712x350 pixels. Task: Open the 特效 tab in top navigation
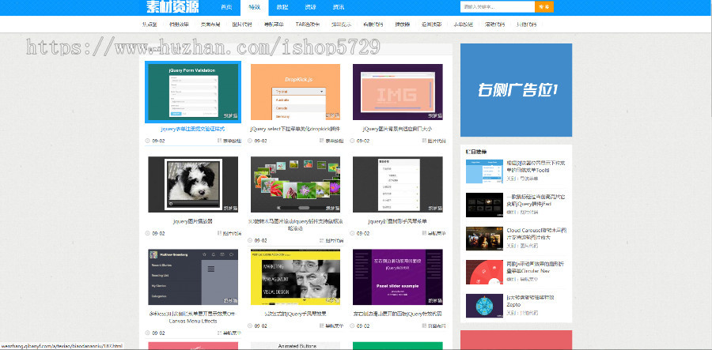[x=254, y=6]
